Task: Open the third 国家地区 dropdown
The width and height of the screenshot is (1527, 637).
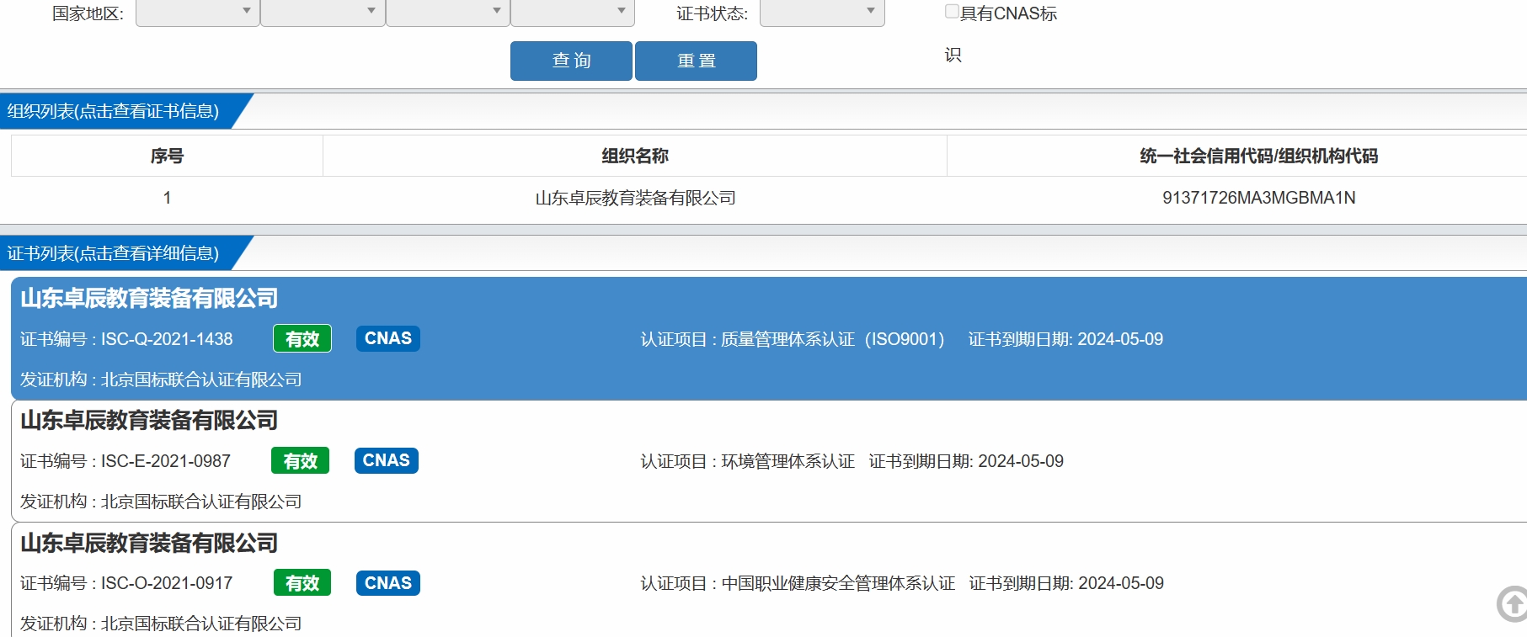Action: [x=448, y=13]
